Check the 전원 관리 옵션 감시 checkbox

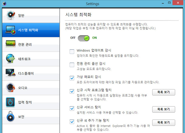72,65
